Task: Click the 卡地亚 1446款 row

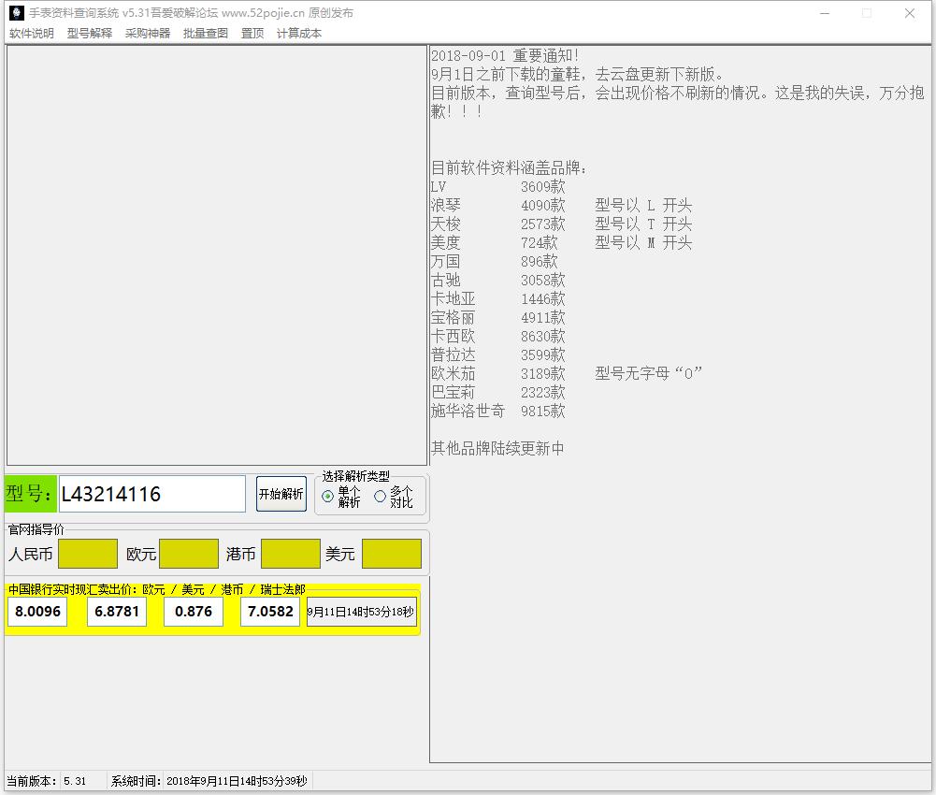Action: 497,298
